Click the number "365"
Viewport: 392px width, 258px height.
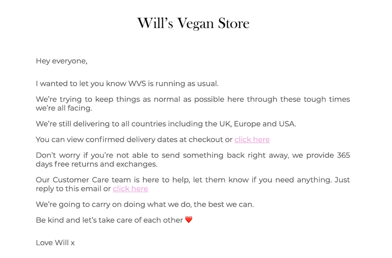coord(343,155)
